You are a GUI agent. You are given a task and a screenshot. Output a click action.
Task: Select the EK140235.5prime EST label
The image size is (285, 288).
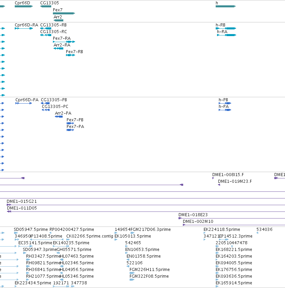71,243
